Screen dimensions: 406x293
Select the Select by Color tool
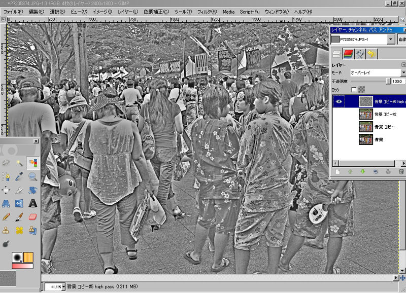click(x=33, y=163)
